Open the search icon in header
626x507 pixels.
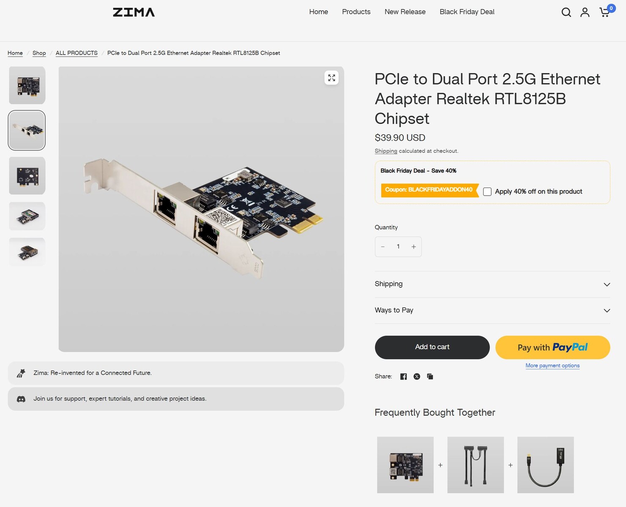[566, 12]
